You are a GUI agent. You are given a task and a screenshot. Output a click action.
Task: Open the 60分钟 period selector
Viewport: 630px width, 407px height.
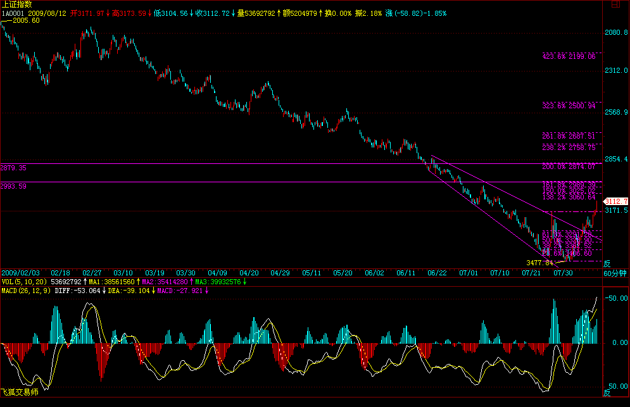[x=615, y=273]
